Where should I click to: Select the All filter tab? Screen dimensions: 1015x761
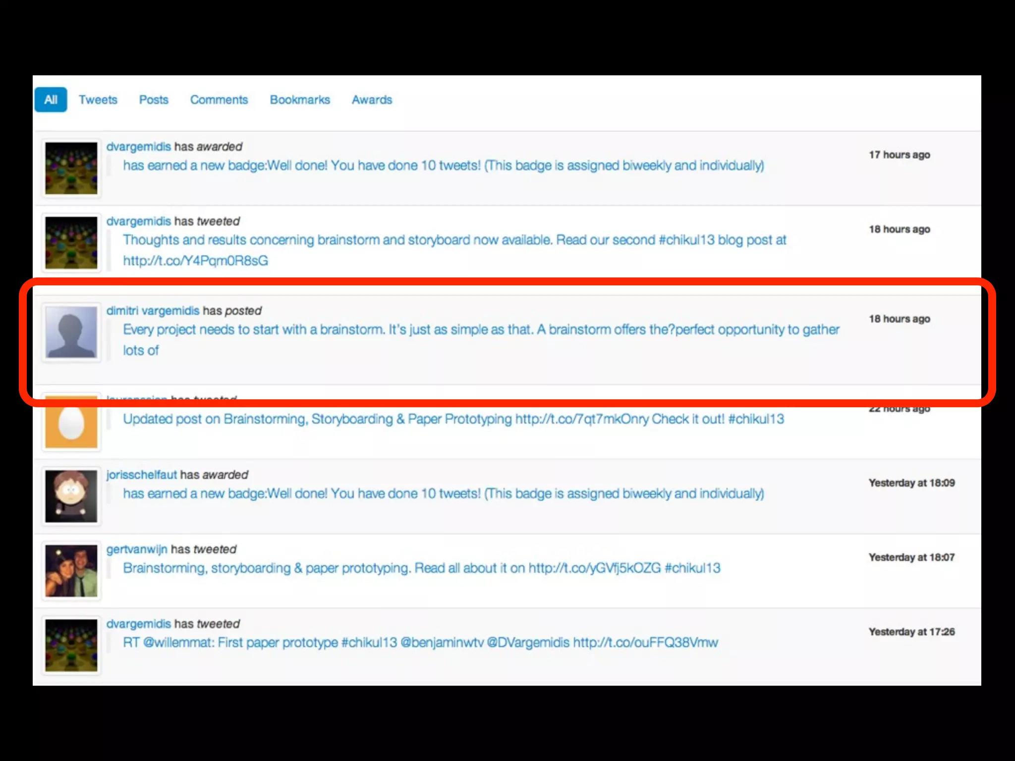click(51, 100)
